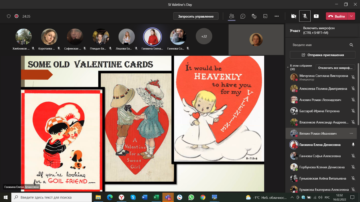
Task: Open the meeting chat icon
Action: pos(243,16)
